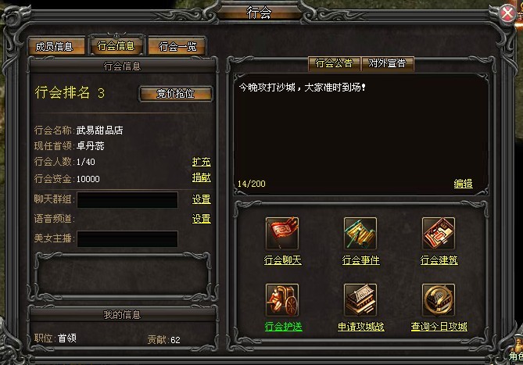Click the 捐献 link beside guild funds

click(x=201, y=177)
